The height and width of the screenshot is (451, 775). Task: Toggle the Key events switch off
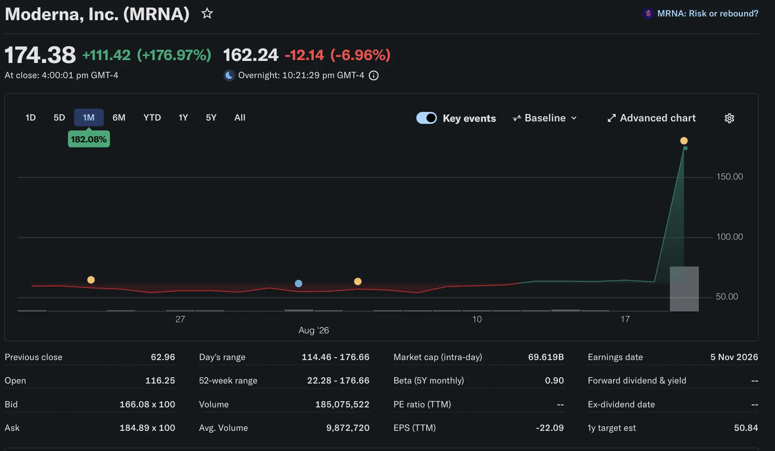point(427,118)
